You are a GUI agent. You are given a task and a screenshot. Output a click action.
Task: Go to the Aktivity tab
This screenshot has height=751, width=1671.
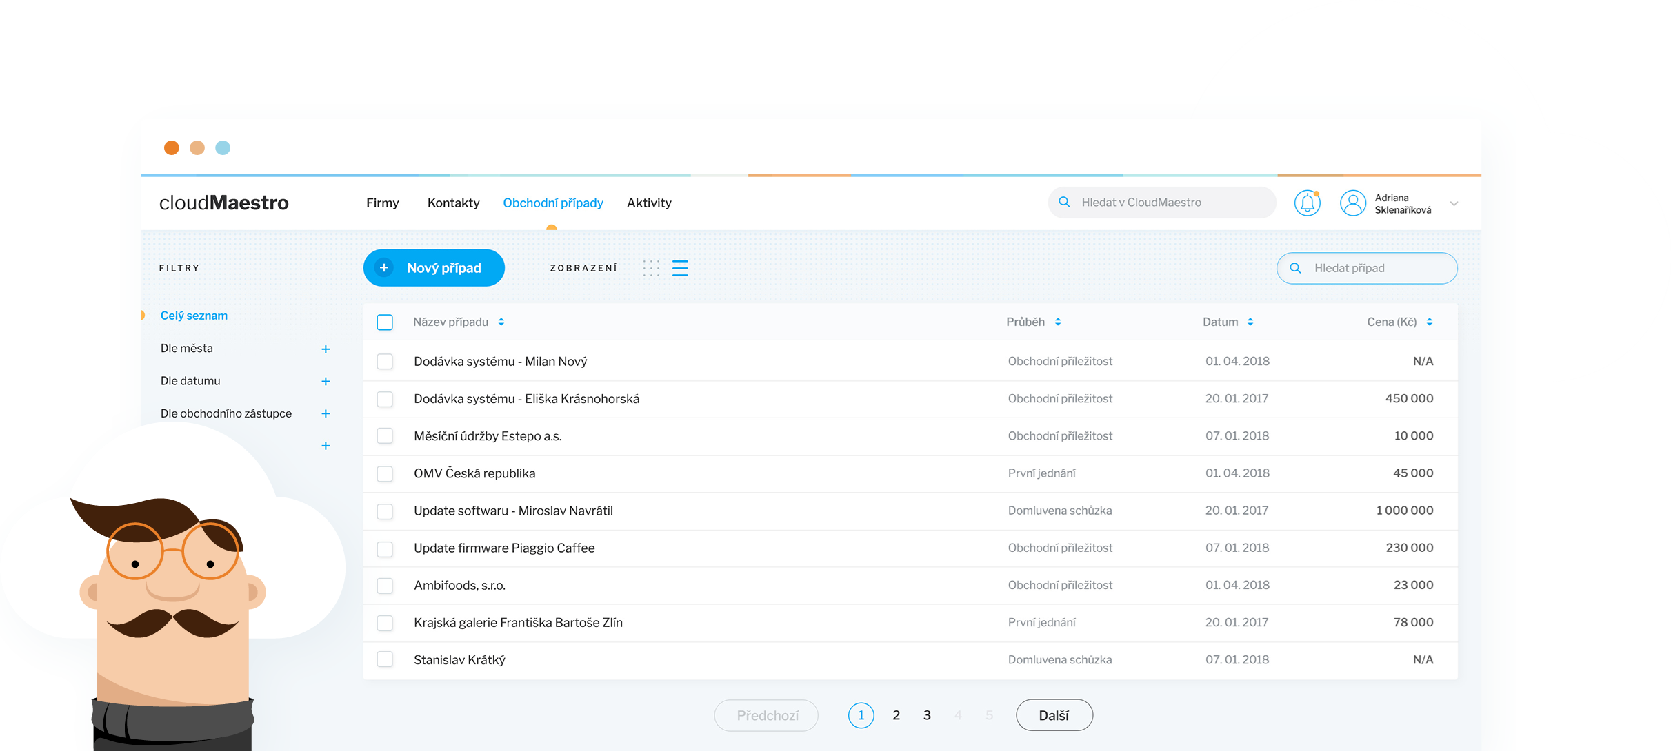click(x=649, y=203)
